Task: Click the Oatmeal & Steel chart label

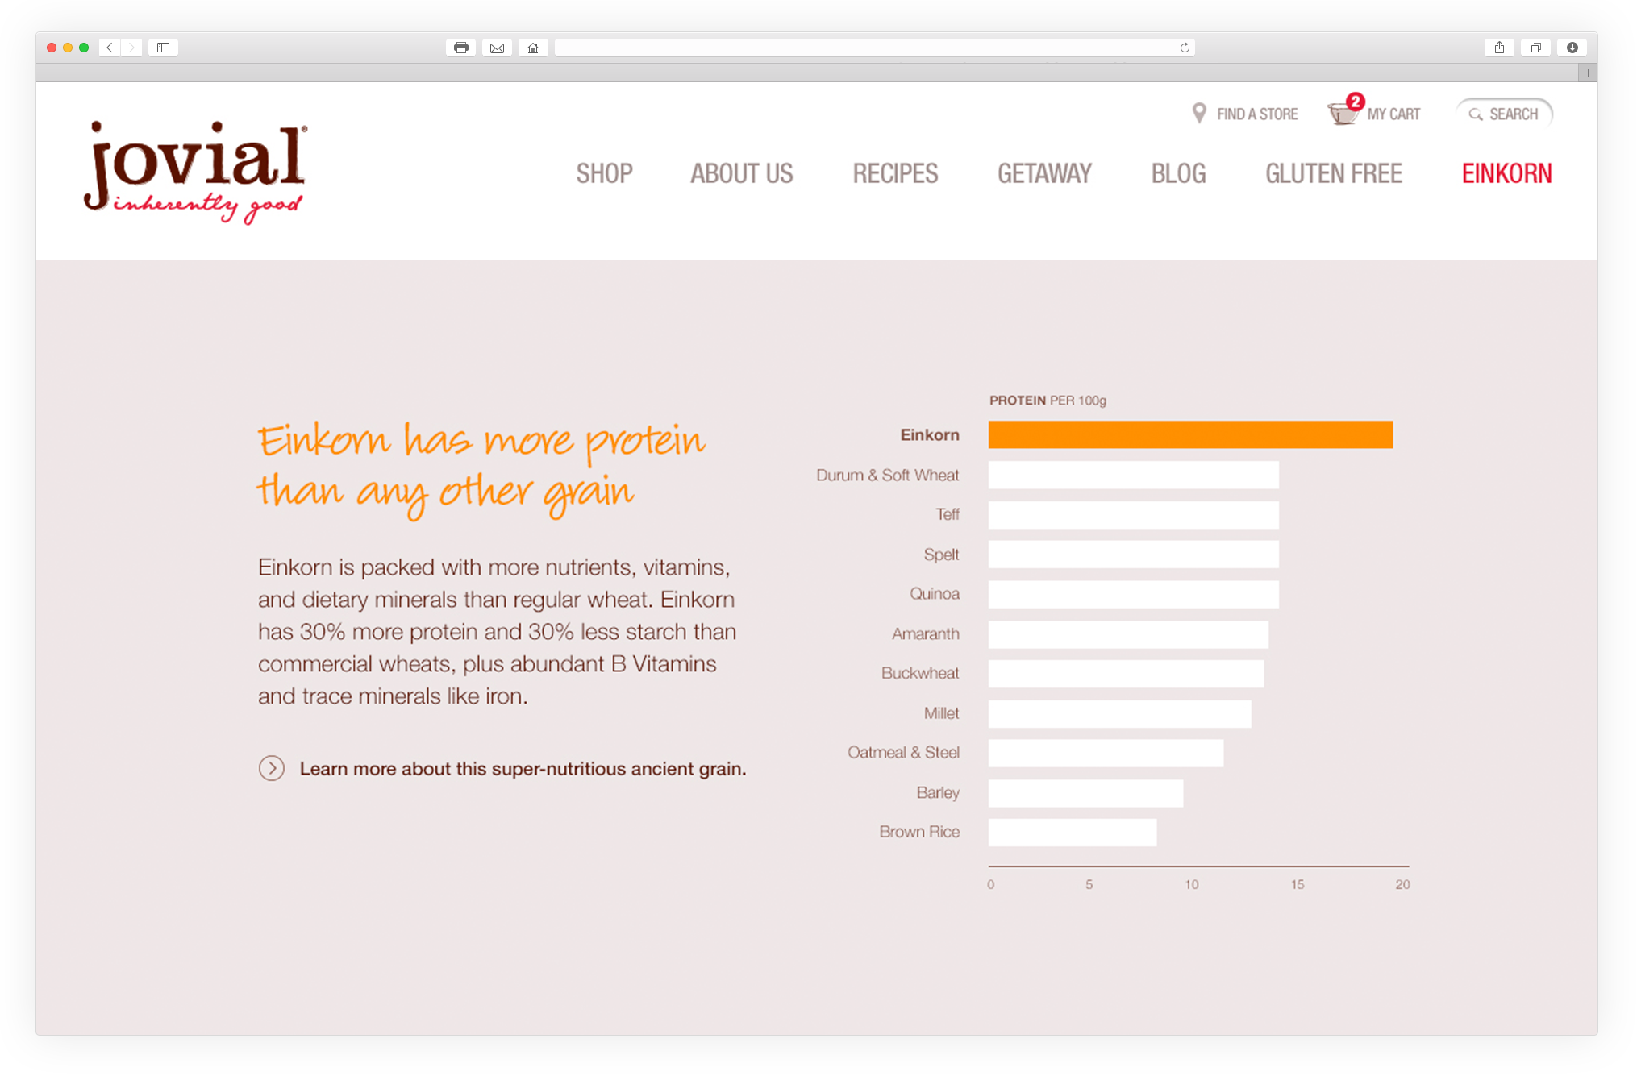Action: click(x=903, y=752)
